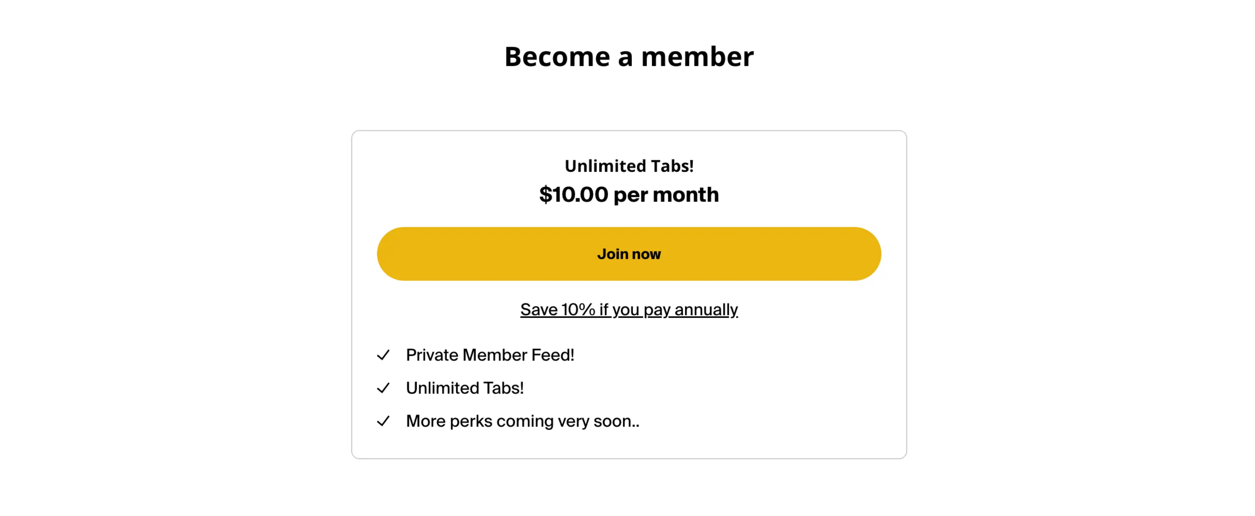Click the More perks coming very soon text
This screenshot has height=516, width=1255.
tap(523, 421)
